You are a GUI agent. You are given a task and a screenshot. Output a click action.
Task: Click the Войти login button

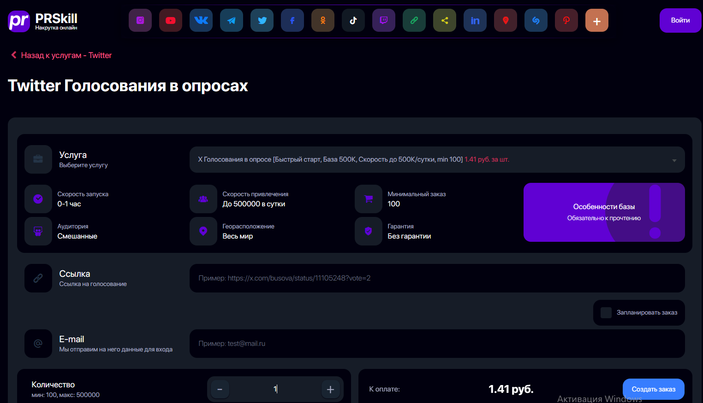pyautogui.click(x=680, y=20)
